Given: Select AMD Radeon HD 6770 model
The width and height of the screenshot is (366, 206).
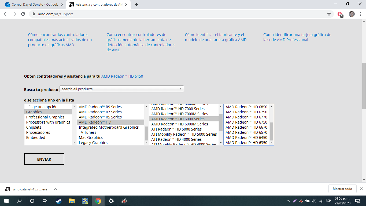Looking at the screenshot, I should coord(247,117).
